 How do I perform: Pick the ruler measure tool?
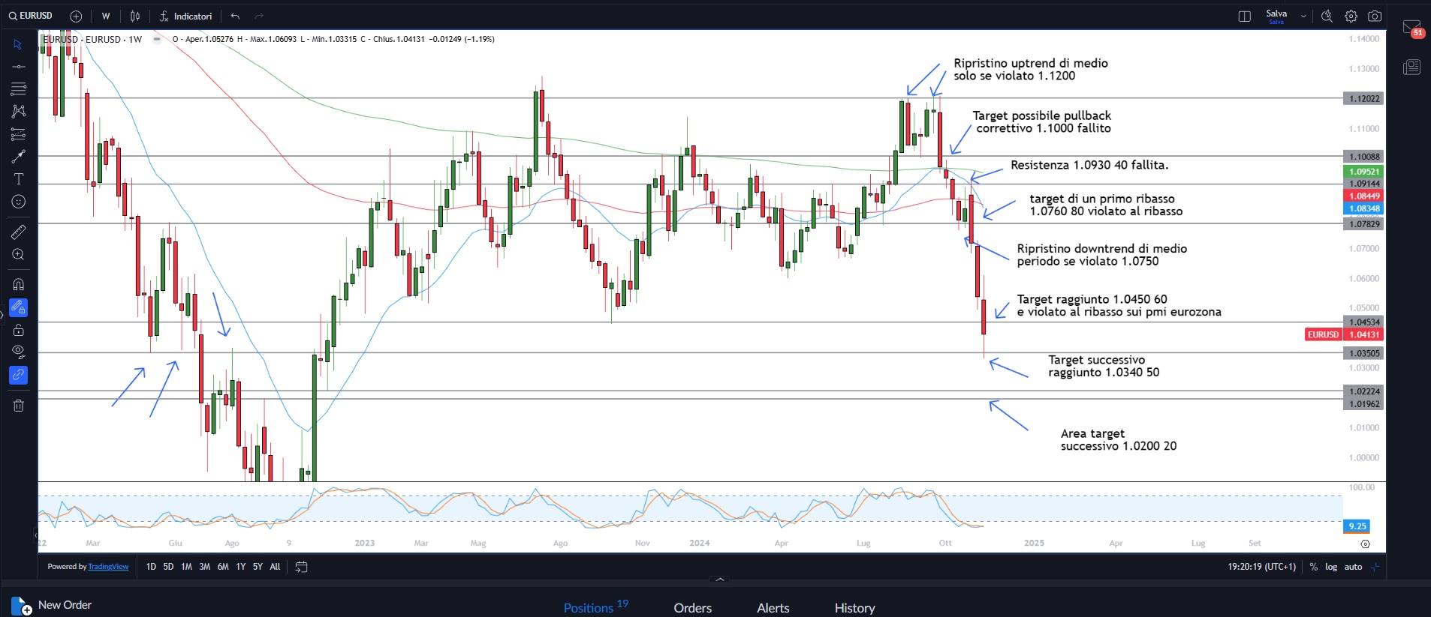point(18,232)
